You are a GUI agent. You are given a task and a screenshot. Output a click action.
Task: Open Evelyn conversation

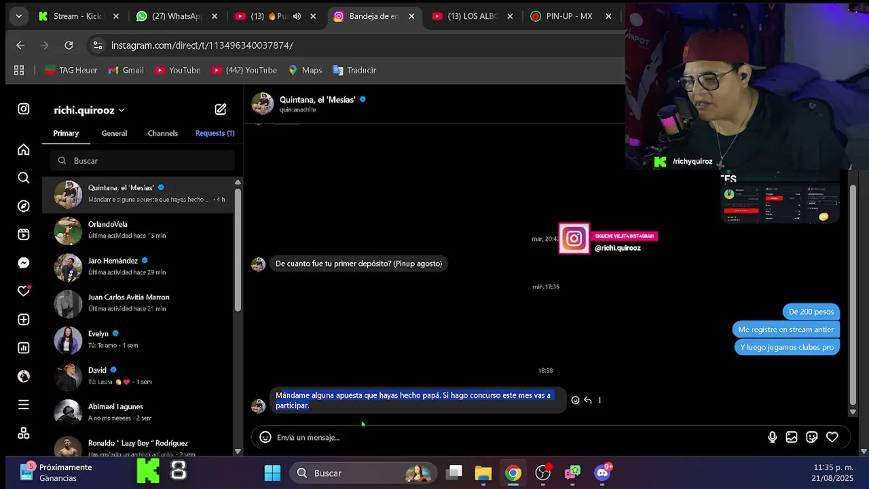pyautogui.click(x=138, y=340)
